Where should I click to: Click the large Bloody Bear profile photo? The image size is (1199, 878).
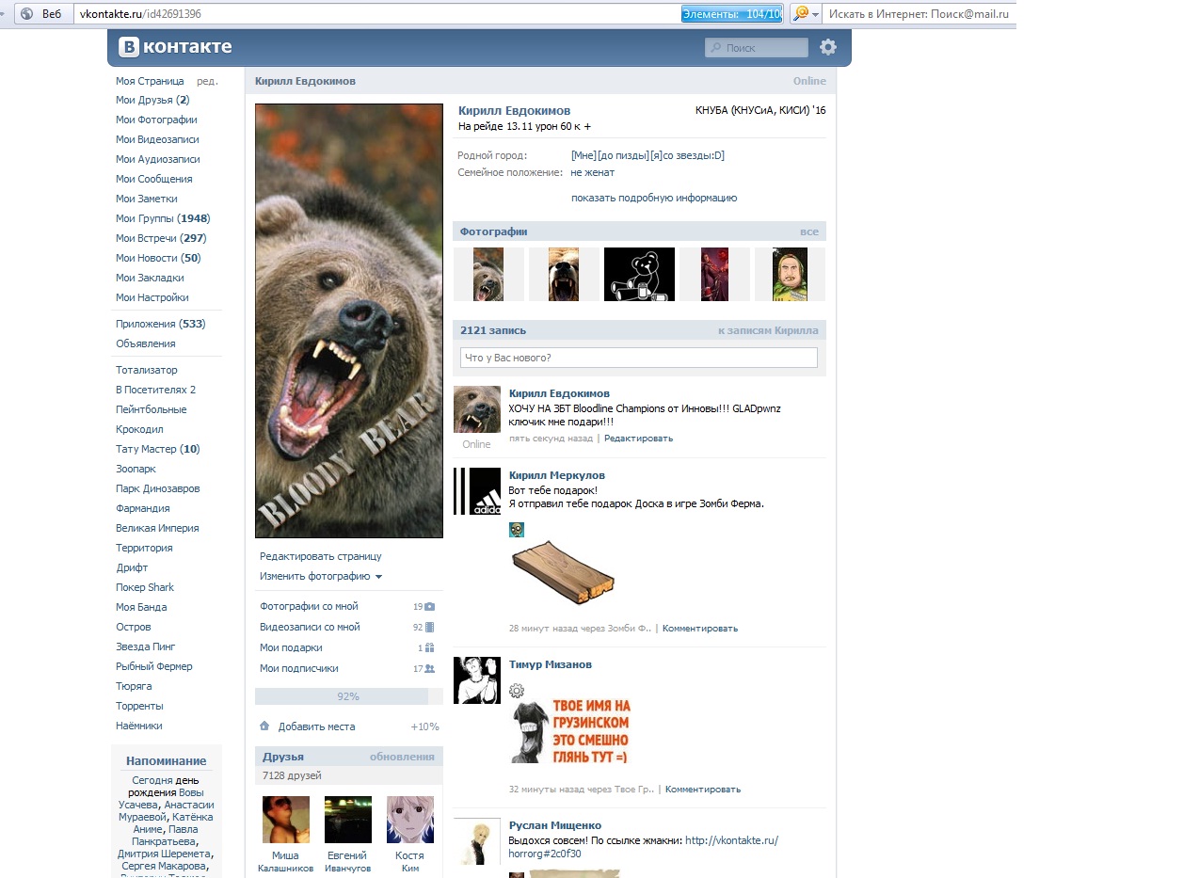tap(349, 321)
